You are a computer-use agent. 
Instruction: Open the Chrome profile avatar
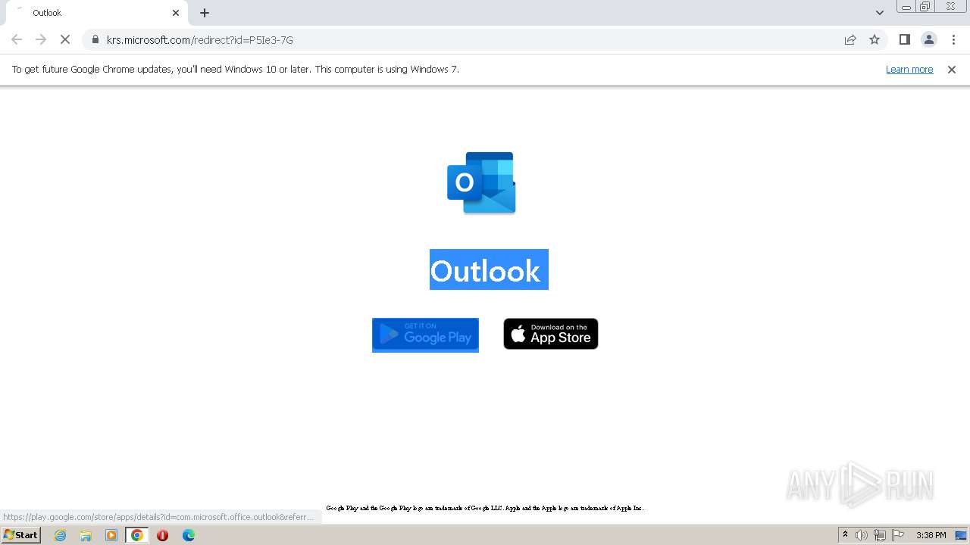(929, 39)
